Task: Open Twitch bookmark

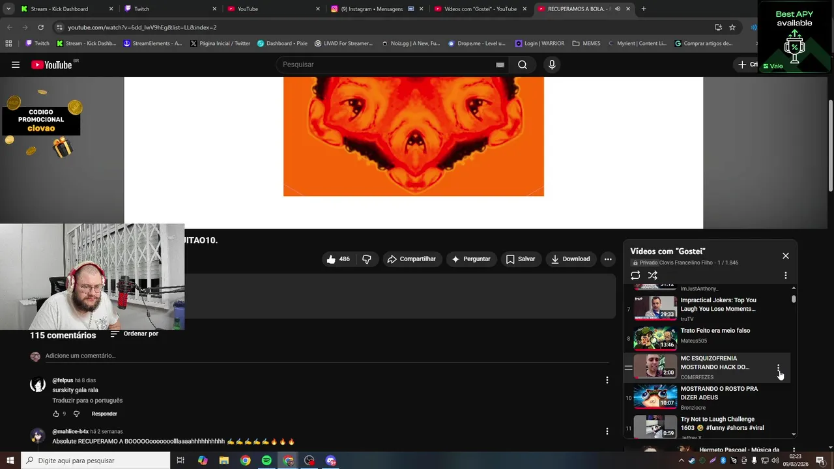Action: point(37,44)
